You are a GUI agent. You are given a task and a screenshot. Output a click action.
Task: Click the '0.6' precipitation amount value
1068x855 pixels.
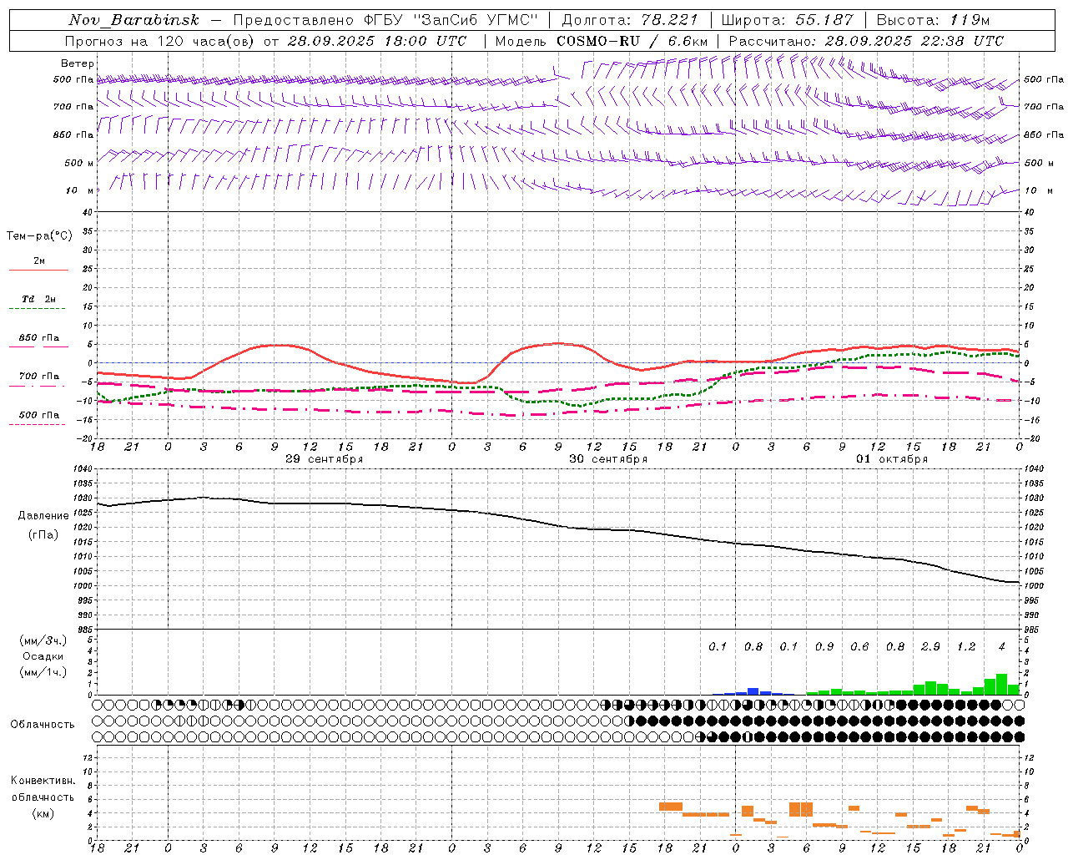coord(859,646)
